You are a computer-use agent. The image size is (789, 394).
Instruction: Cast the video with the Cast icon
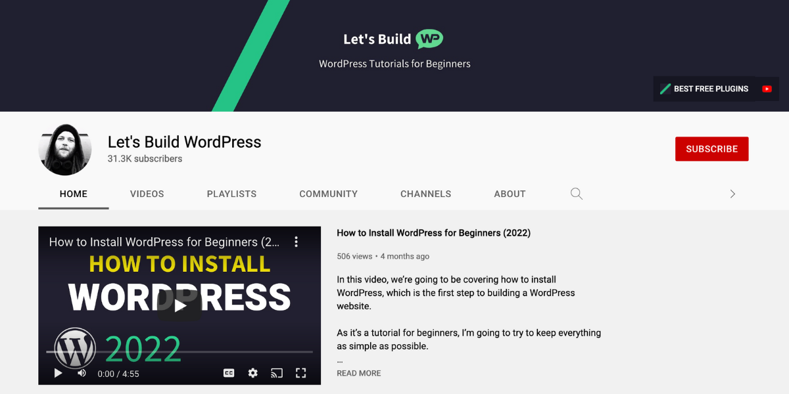277,373
